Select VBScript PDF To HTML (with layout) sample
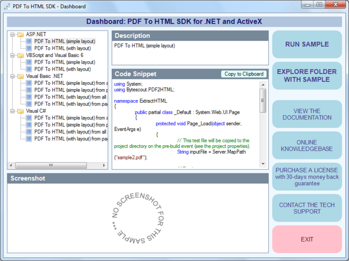The image size is (349, 261). [62, 69]
